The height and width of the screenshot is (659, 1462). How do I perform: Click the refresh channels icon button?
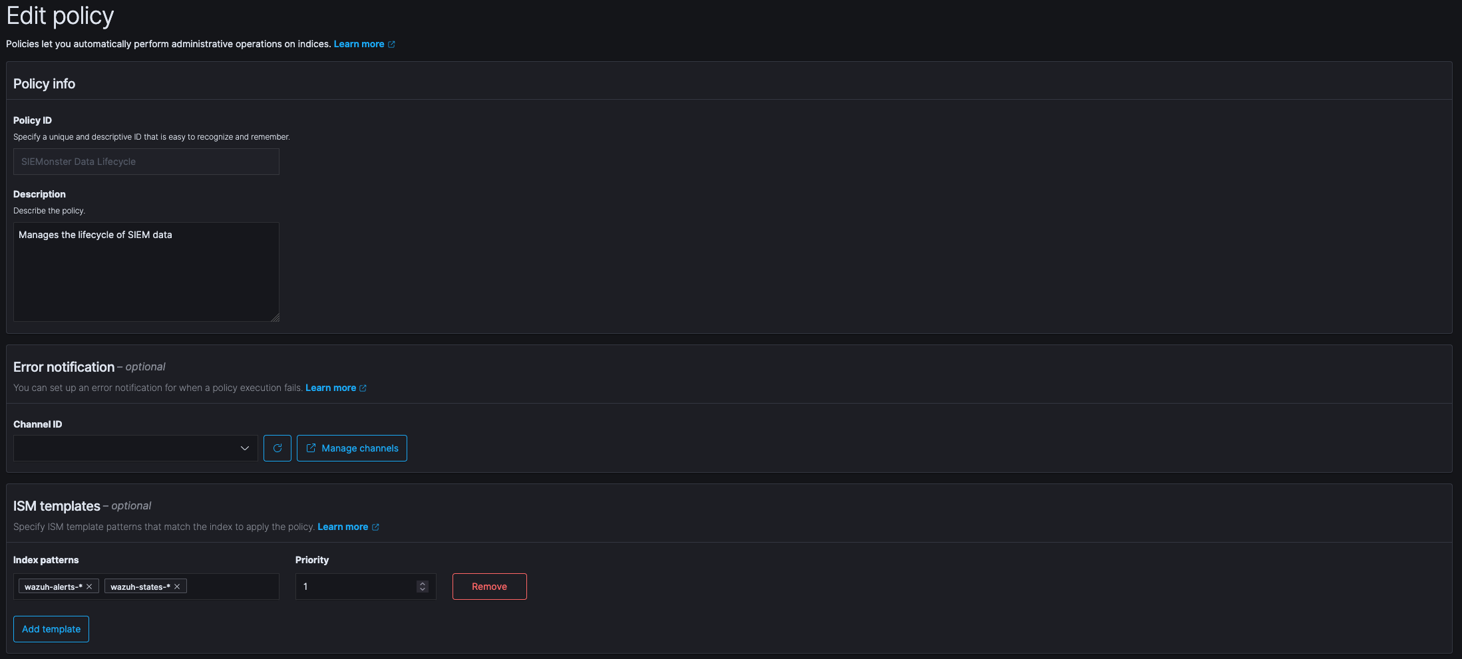click(x=277, y=448)
